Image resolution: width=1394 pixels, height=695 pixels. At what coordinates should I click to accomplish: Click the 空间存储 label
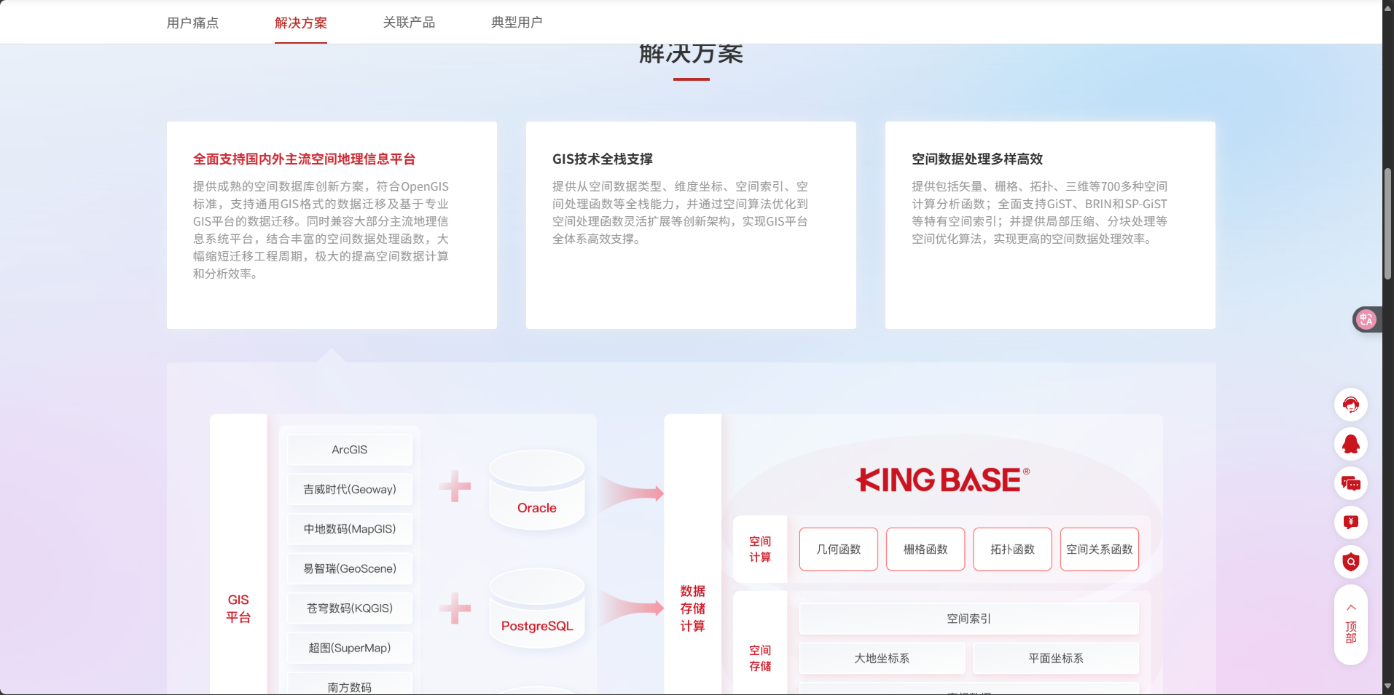(x=760, y=658)
